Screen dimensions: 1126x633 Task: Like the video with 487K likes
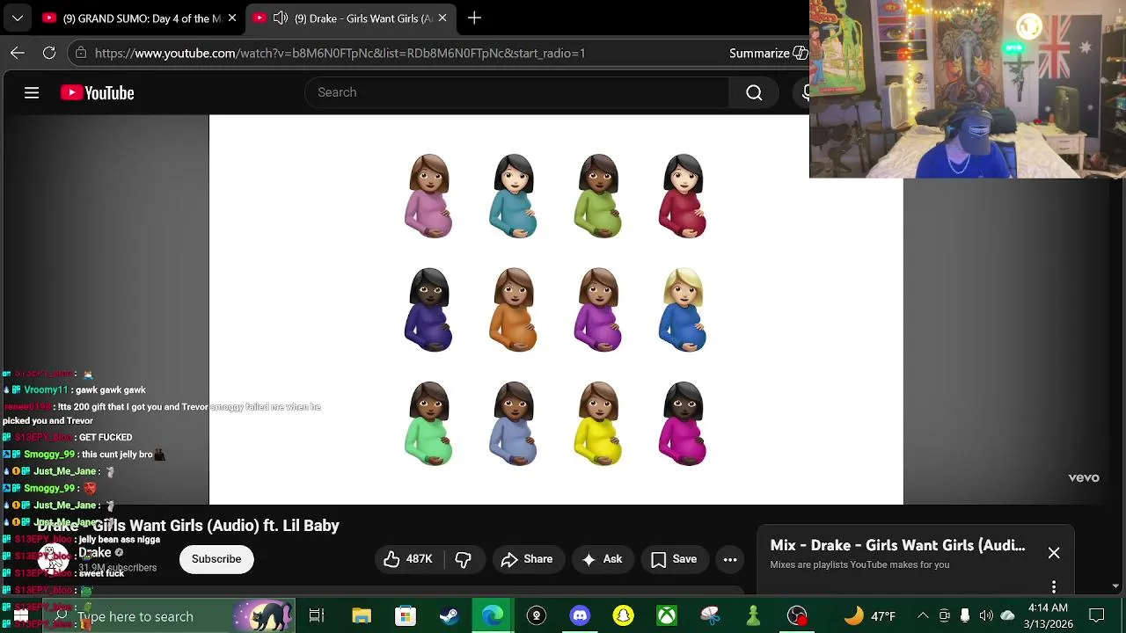click(408, 559)
